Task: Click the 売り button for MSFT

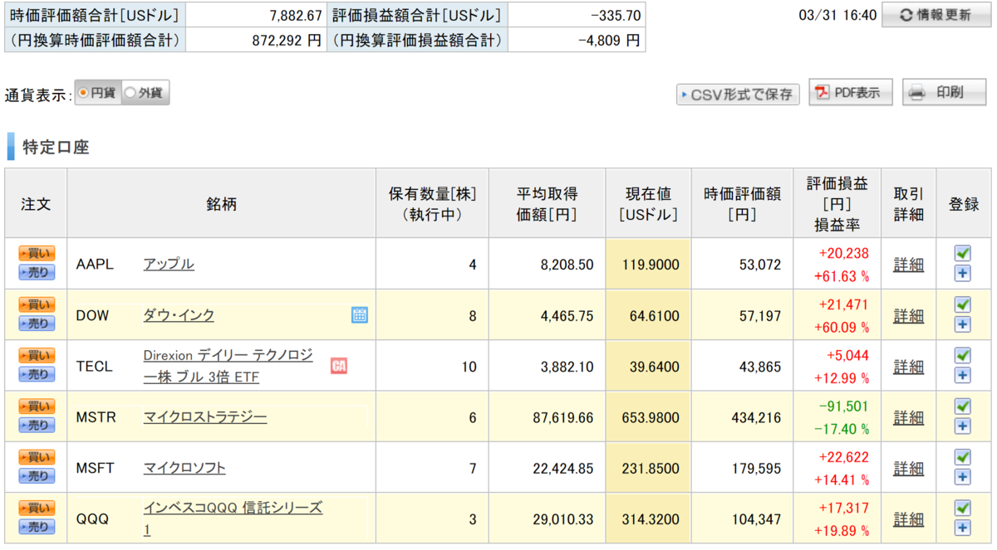Action: click(x=37, y=476)
